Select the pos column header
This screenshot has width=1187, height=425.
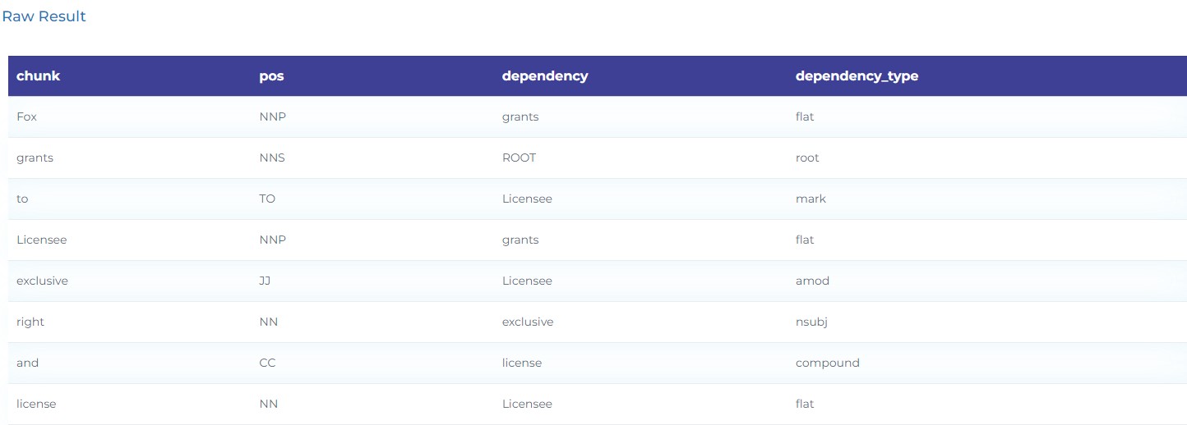tap(271, 76)
